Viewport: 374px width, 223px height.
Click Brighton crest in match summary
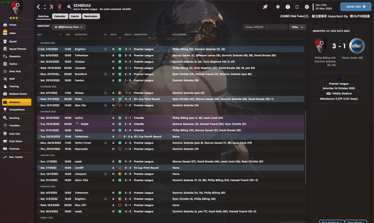[x=357, y=46]
